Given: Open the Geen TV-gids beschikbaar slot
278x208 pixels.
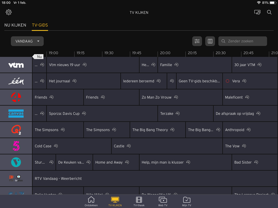Looking at the screenshot, I should (x=199, y=81).
